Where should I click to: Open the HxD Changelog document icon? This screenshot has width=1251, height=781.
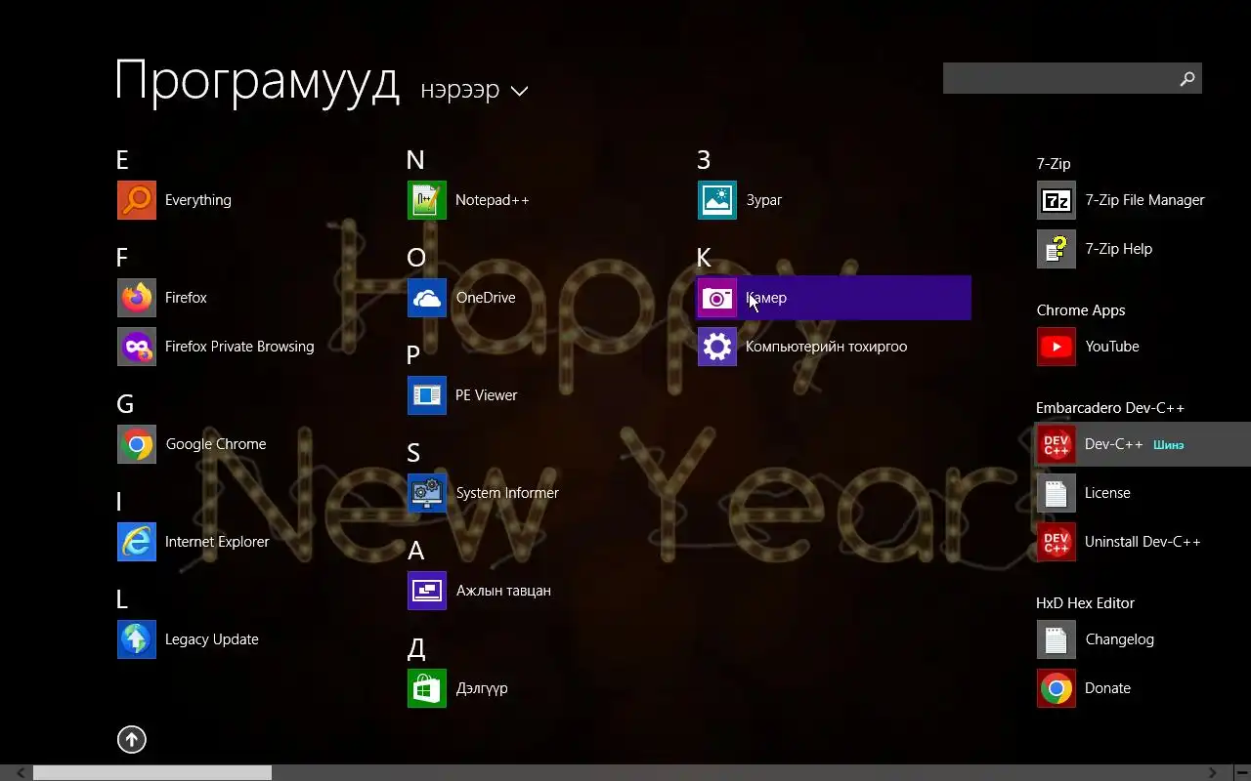1057,639
